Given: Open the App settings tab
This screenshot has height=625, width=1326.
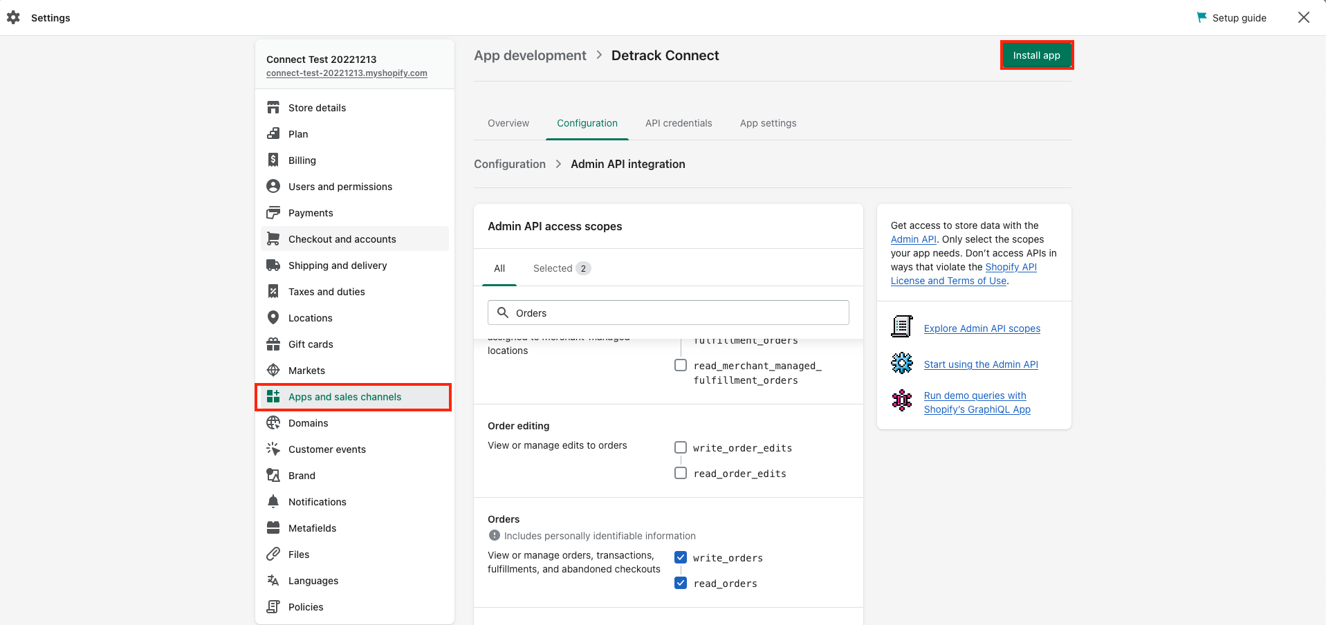Looking at the screenshot, I should [768, 123].
